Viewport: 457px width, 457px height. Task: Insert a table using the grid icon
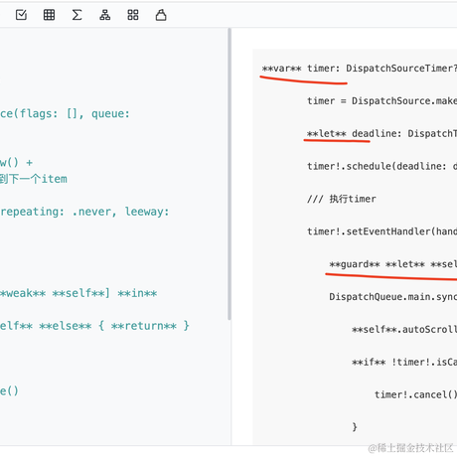(x=49, y=15)
